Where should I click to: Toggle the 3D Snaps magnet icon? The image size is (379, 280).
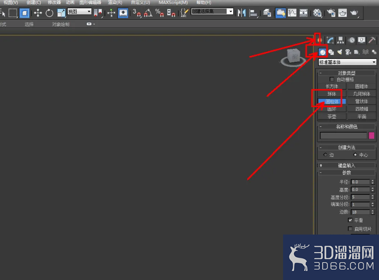coord(137,12)
